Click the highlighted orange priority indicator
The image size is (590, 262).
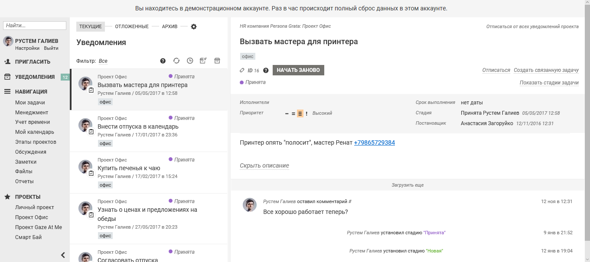click(300, 113)
